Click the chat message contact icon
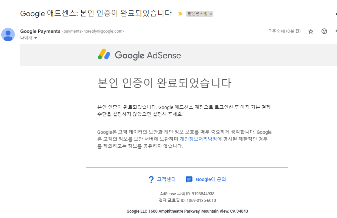Viewport: 337px width, 218px height. click(189, 179)
